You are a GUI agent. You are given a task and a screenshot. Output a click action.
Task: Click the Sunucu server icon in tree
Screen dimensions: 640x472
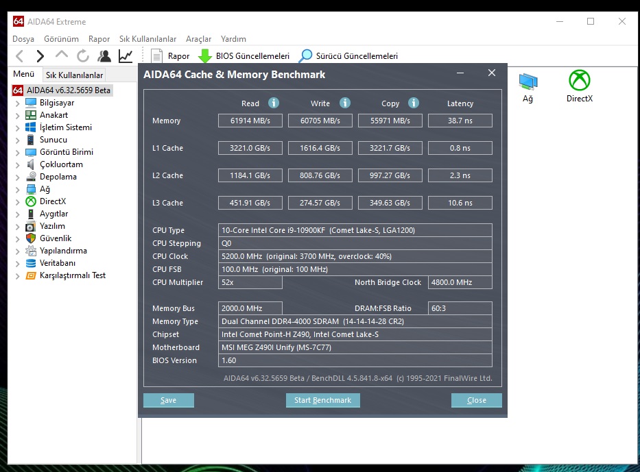click(x=31, y=139)
